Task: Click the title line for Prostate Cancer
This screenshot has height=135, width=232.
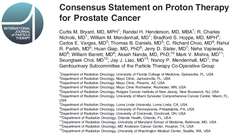Action: click(x=100, y=18)
